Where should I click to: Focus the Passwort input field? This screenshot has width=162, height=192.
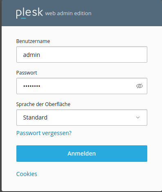[82, 86]
